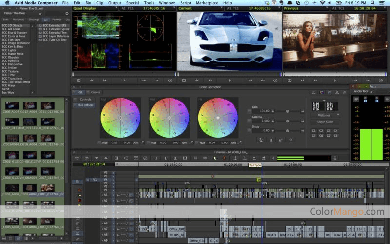Viewport: 390px width, 244px height.
Task: Click Wi-Fi icon in macOS menu bar
Action: (x=322, y=3)
